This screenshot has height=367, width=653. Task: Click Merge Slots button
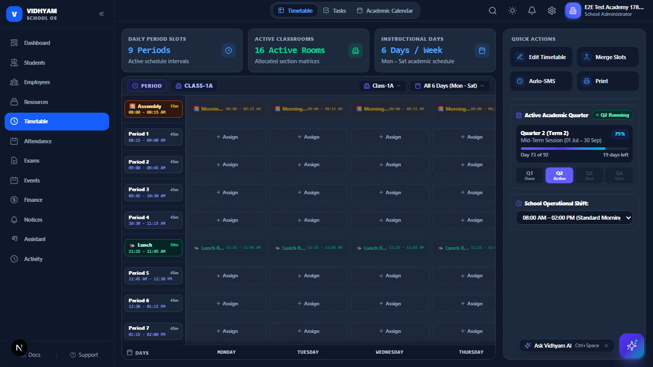point(608,57)
